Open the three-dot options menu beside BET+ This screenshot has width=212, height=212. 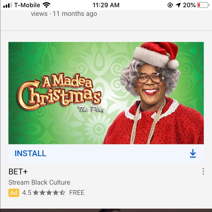(x=203, y=171)
